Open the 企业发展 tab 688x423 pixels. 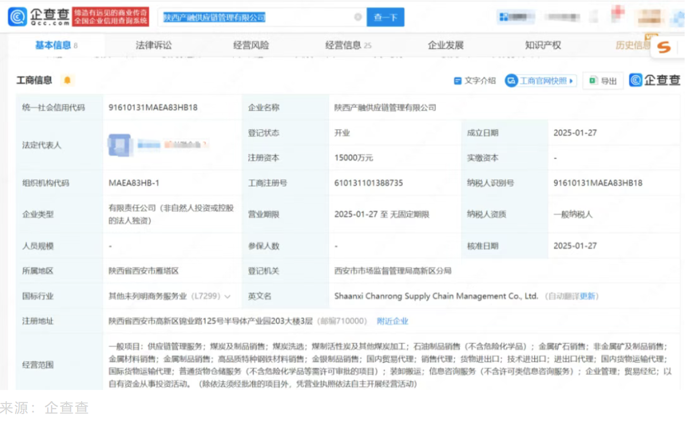point(445,45)
